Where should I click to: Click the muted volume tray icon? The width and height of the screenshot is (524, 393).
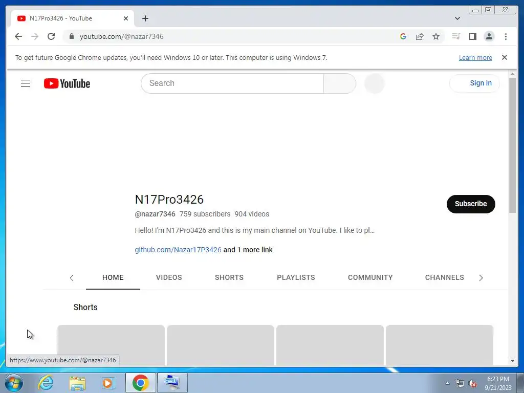(x=472, y=384)
